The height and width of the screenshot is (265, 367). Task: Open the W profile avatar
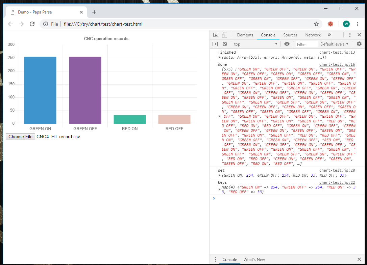(346, 24)
